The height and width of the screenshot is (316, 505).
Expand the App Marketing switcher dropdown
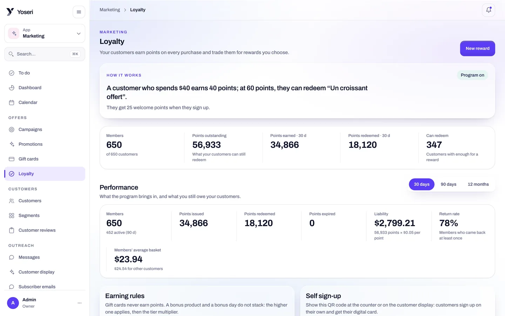coord(45,33)
